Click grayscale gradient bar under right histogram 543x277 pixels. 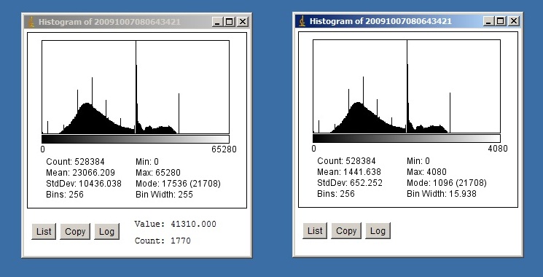(x=407, y=138)
